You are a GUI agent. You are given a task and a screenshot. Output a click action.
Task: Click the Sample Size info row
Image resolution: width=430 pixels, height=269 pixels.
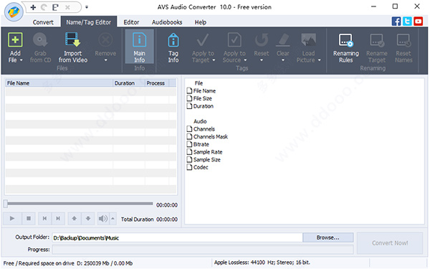[x=204, y=160]
